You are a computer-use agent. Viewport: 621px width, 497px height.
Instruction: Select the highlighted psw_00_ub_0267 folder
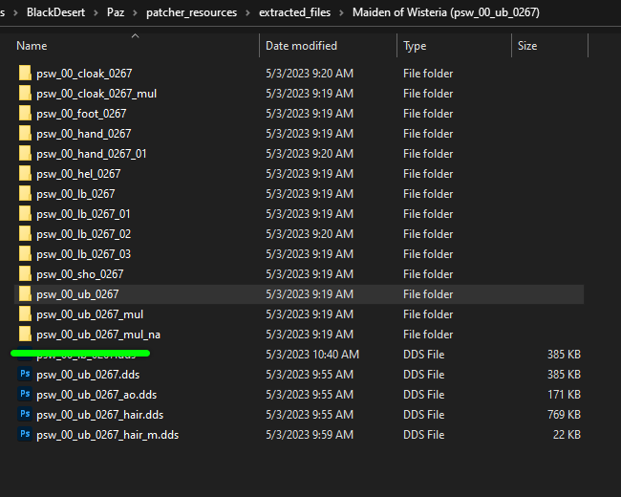pyautogui.click(x=77, y=294)
